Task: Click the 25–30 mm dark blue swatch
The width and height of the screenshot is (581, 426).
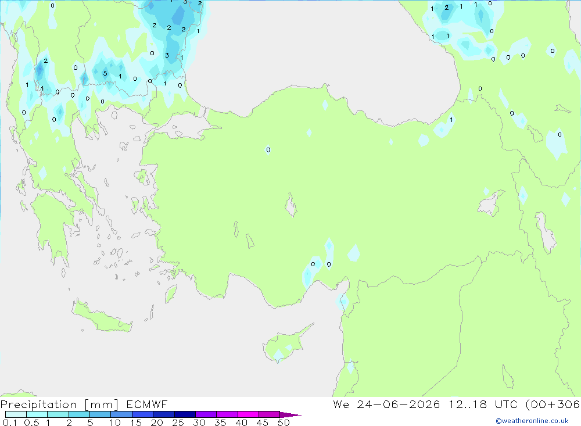Action: coord(185,414)
